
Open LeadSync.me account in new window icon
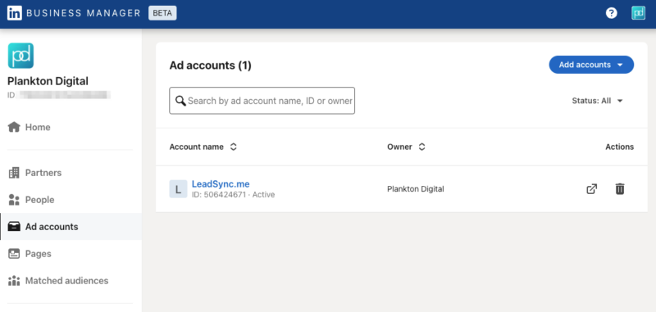pos(591,189)
